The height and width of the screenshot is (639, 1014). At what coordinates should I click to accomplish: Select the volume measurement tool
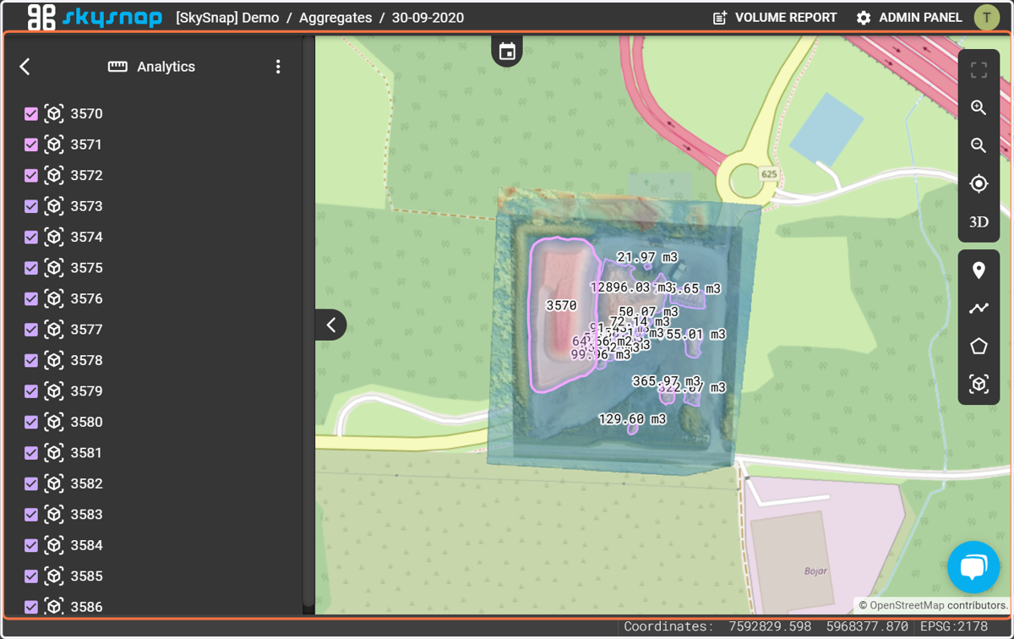[979, 385]
